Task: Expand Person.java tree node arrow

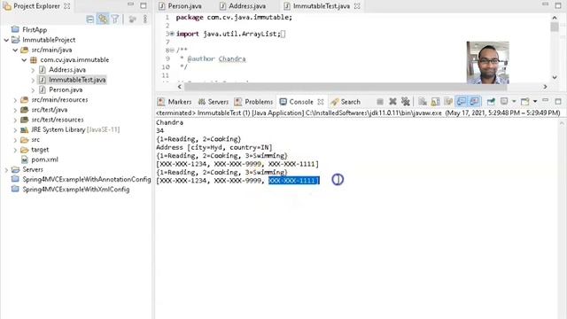Action: tap(33, 90)
